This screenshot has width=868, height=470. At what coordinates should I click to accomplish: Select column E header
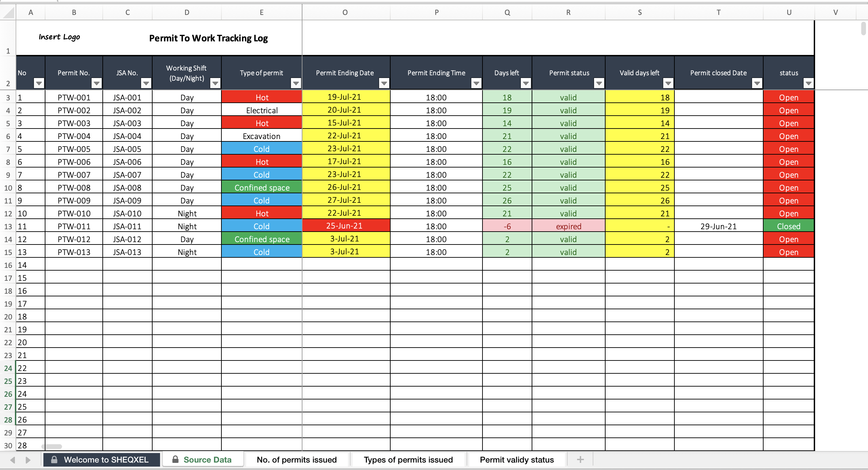pos(261,13)
